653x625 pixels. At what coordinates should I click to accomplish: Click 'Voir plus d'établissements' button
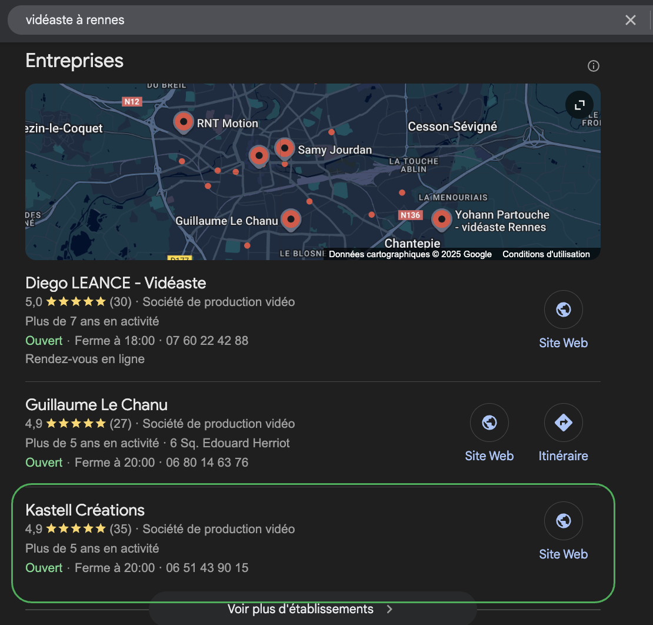click(313, 609)
